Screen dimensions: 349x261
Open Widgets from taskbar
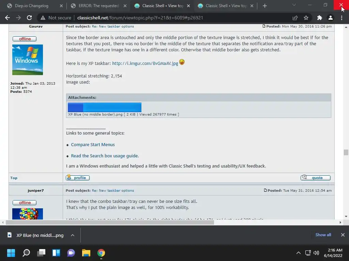click(x=56, y=253)
